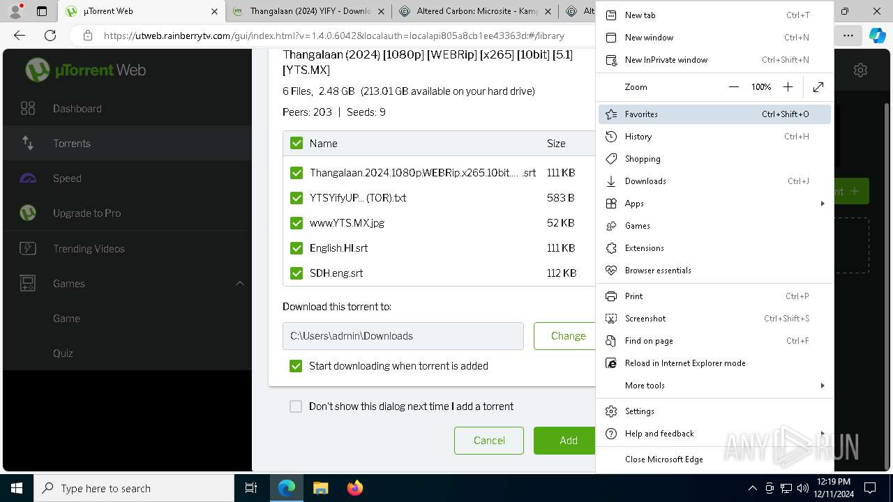Launch Microsoft Edge from taskbar
This screenshot has height=502, width=893.
click(287, 488)
